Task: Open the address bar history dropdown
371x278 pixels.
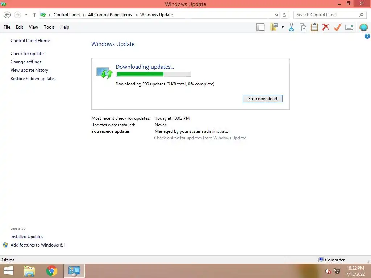Action: (276, 15)
